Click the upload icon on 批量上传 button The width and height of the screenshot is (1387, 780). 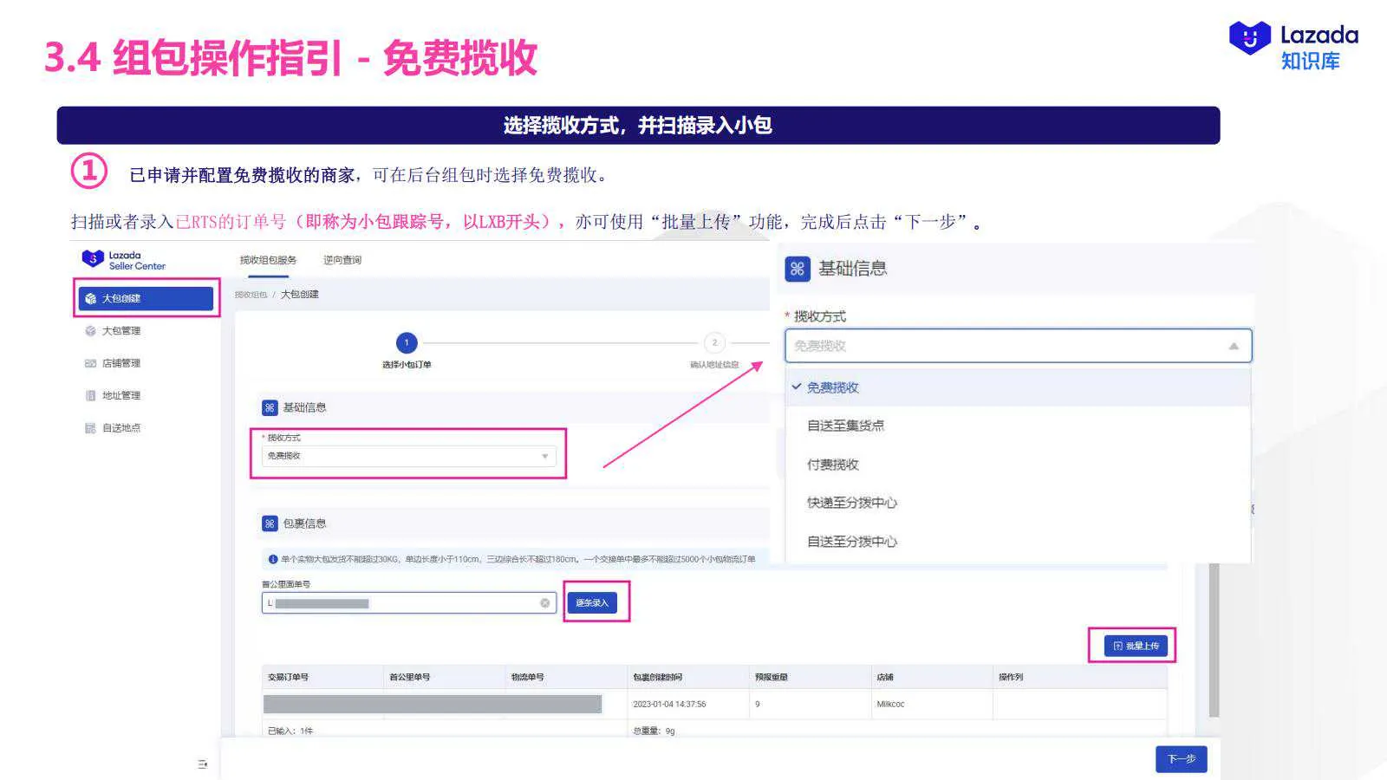click(x=1117, y=645)
